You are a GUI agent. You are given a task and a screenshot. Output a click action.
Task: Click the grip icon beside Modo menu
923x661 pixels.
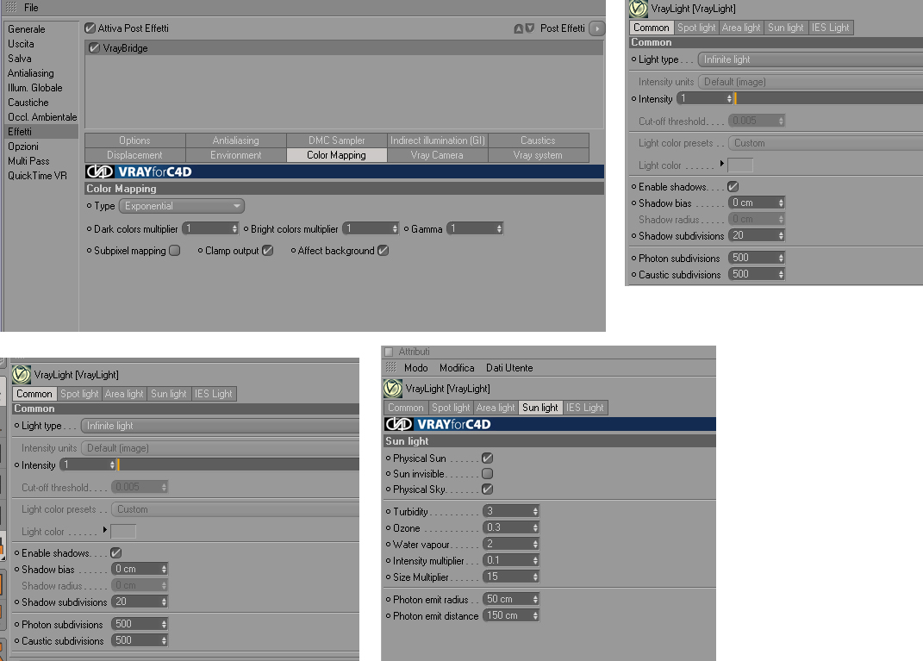[x=391, y=367]
